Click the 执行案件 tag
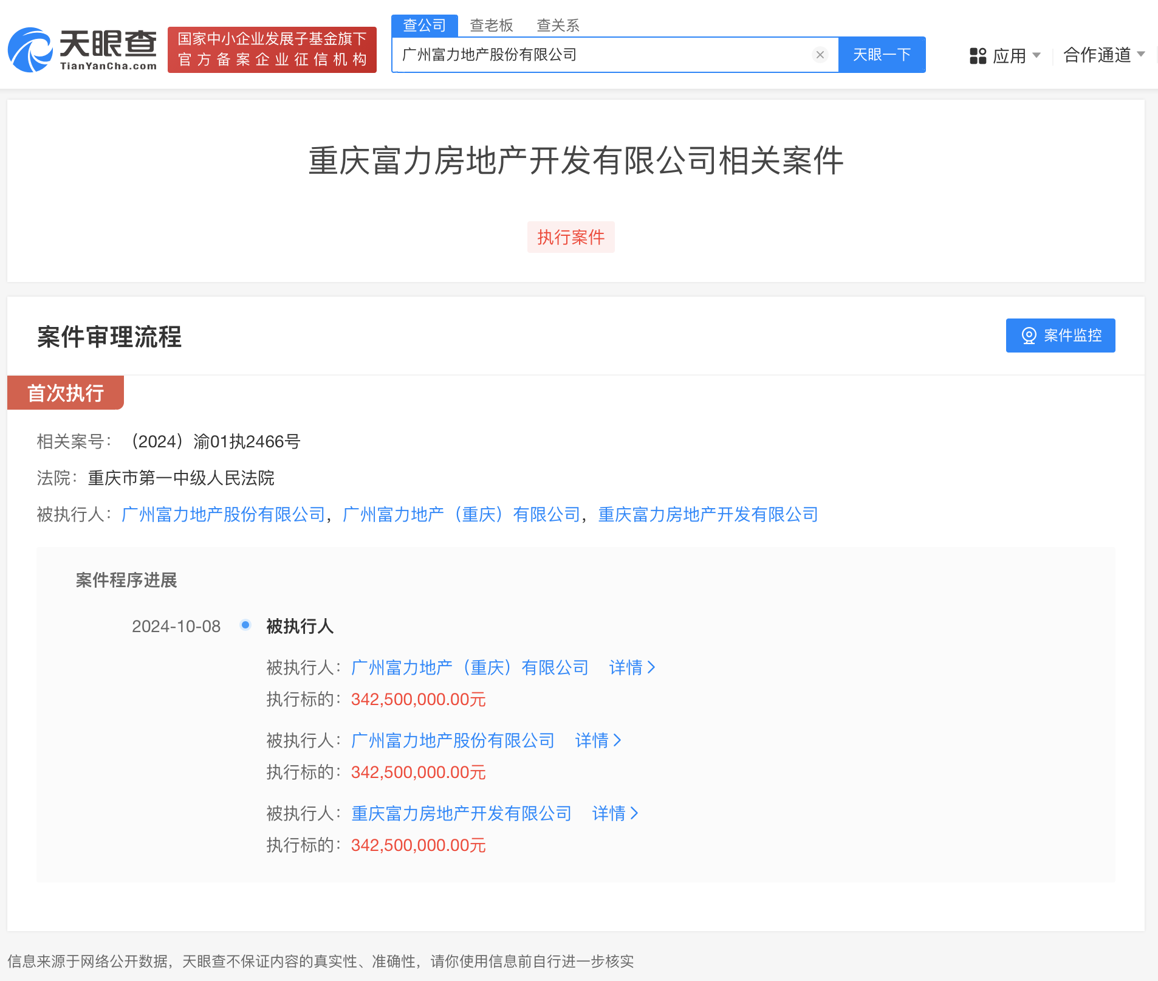 click(571, 237)
